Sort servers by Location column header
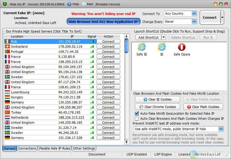This screenshot has width=231, height=159. click(x=17, y=37)
